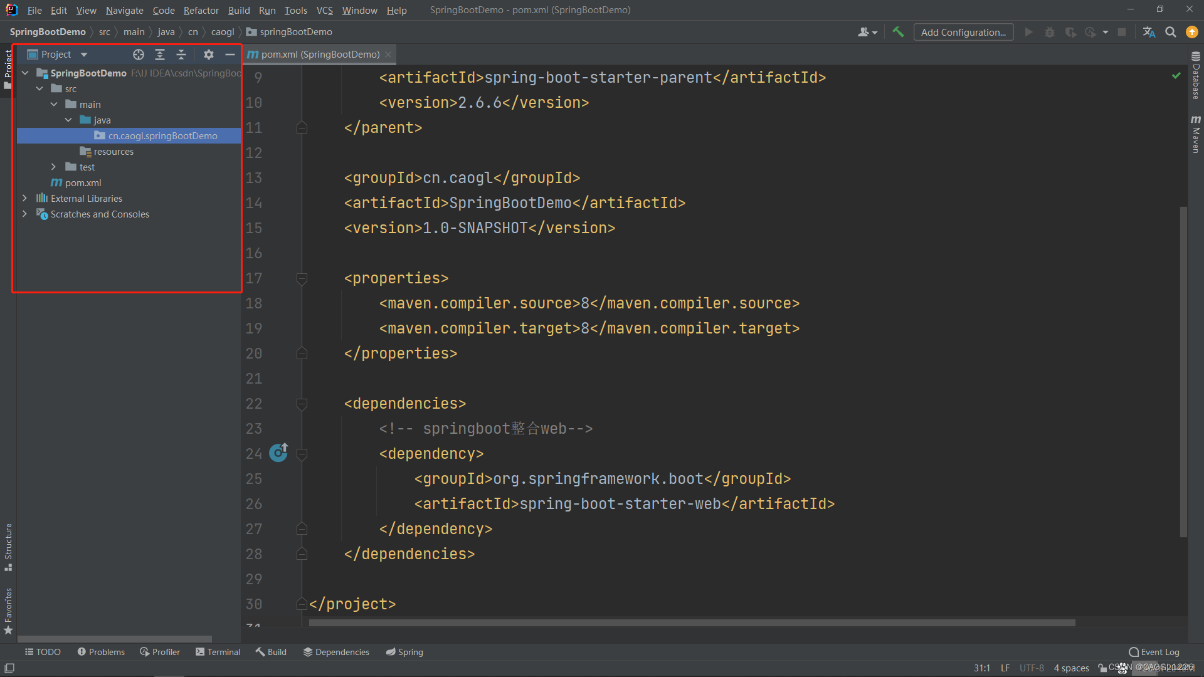Open Structure tool window
The width and height of the screenshot is (1204, 677).
click(x=8, y=547)
